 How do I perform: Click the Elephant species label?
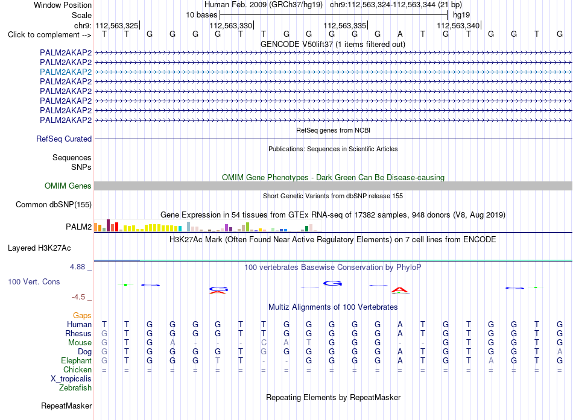tap(76, 361)
